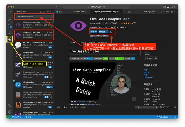Open output log in editor
This screenshot has width=185, height=127.
point(168,107)
